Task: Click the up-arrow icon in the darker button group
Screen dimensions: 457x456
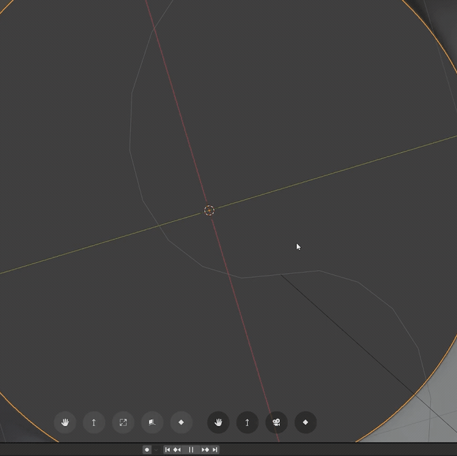Action: coord(248,423)
